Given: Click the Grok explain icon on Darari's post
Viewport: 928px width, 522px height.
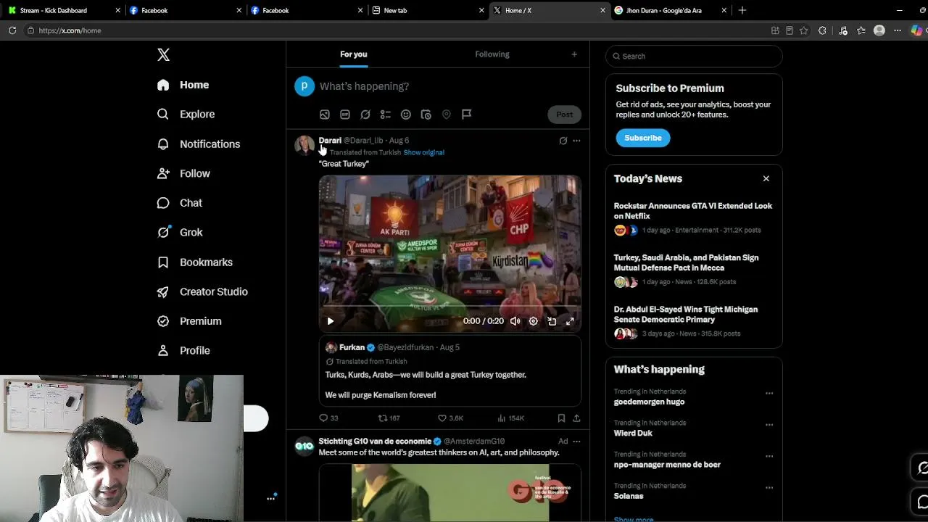Looking at the screenshot, I should 563,141.
